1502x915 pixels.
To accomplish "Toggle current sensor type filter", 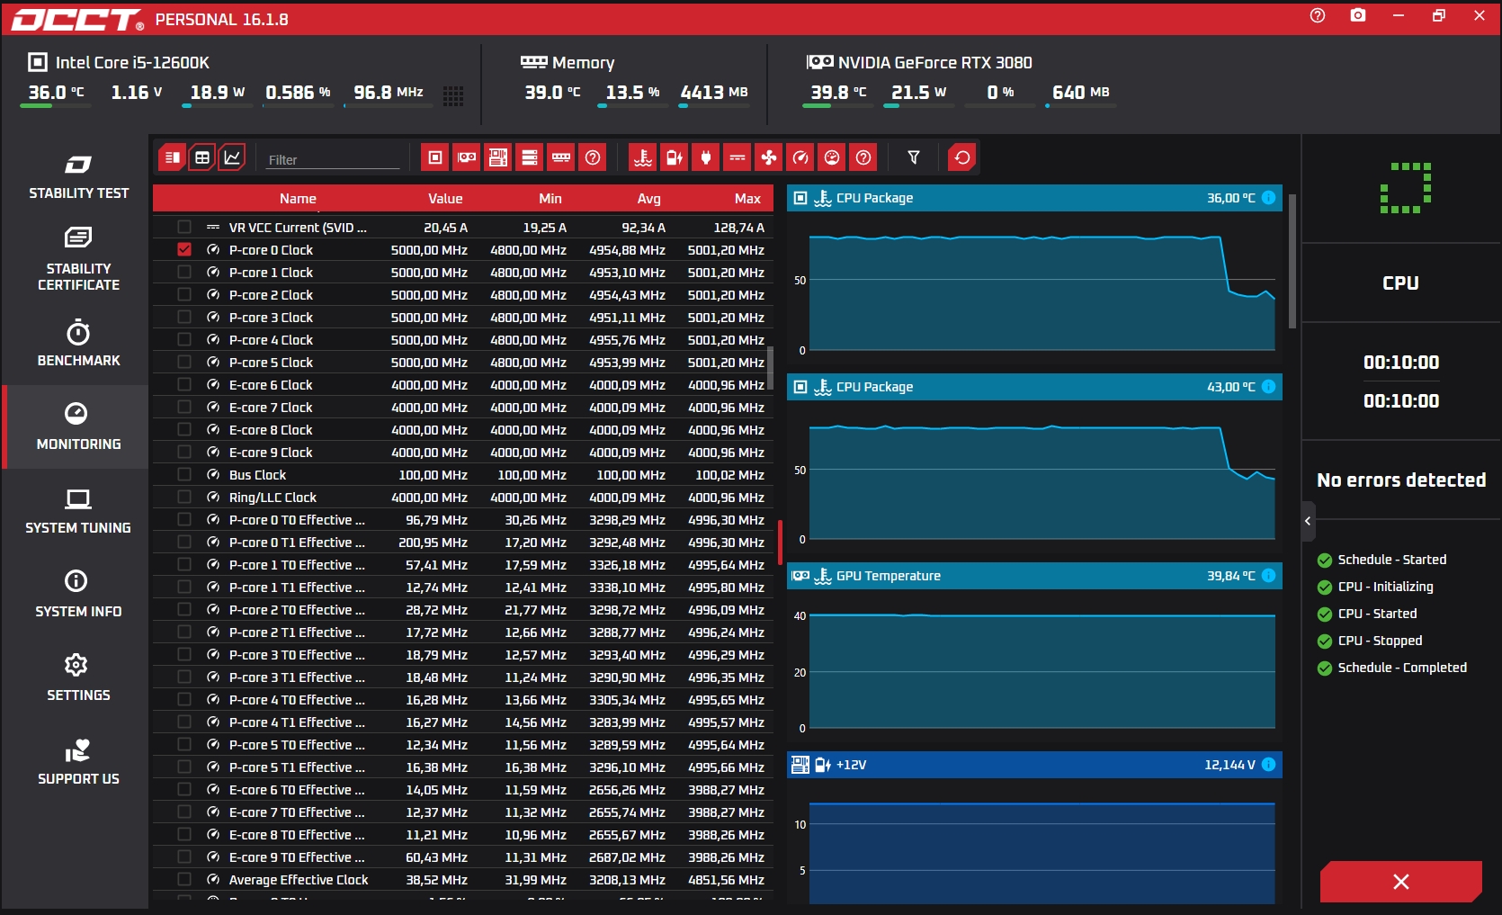I will coord(738,157).
